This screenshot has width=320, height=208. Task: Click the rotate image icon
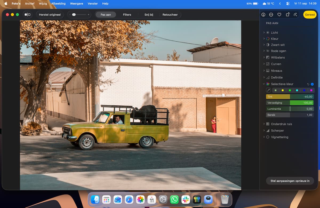coord(287,15)
